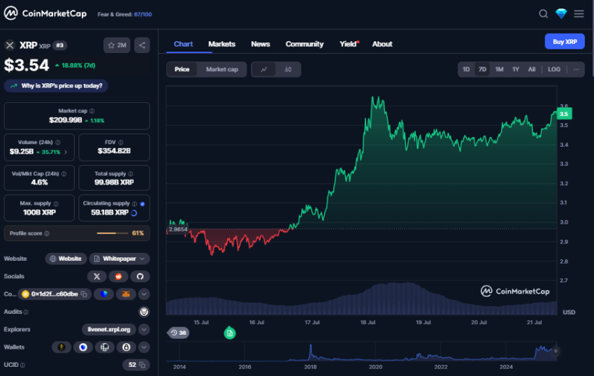The image size is (594, 376).
Task: Switch to the Chart tab
Action: (183, 44)
